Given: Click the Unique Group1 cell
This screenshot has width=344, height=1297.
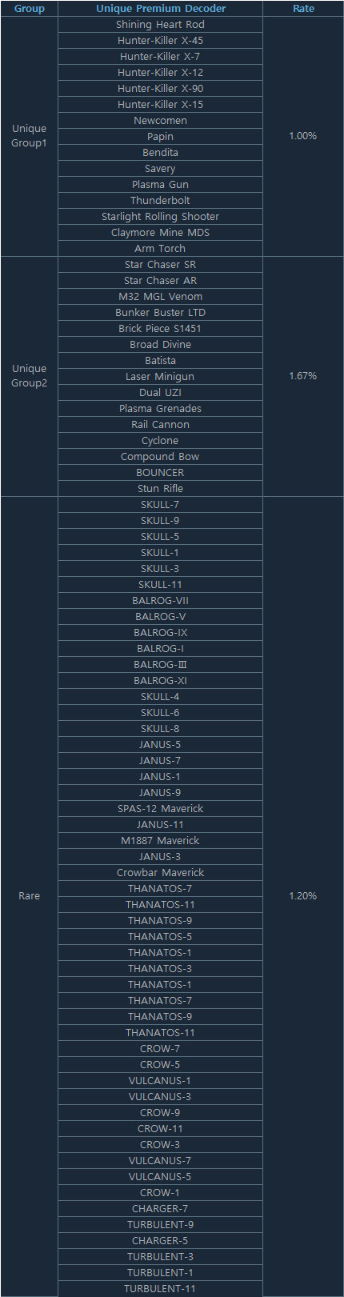Looking at the screenshot, I should tap(29, 136).
